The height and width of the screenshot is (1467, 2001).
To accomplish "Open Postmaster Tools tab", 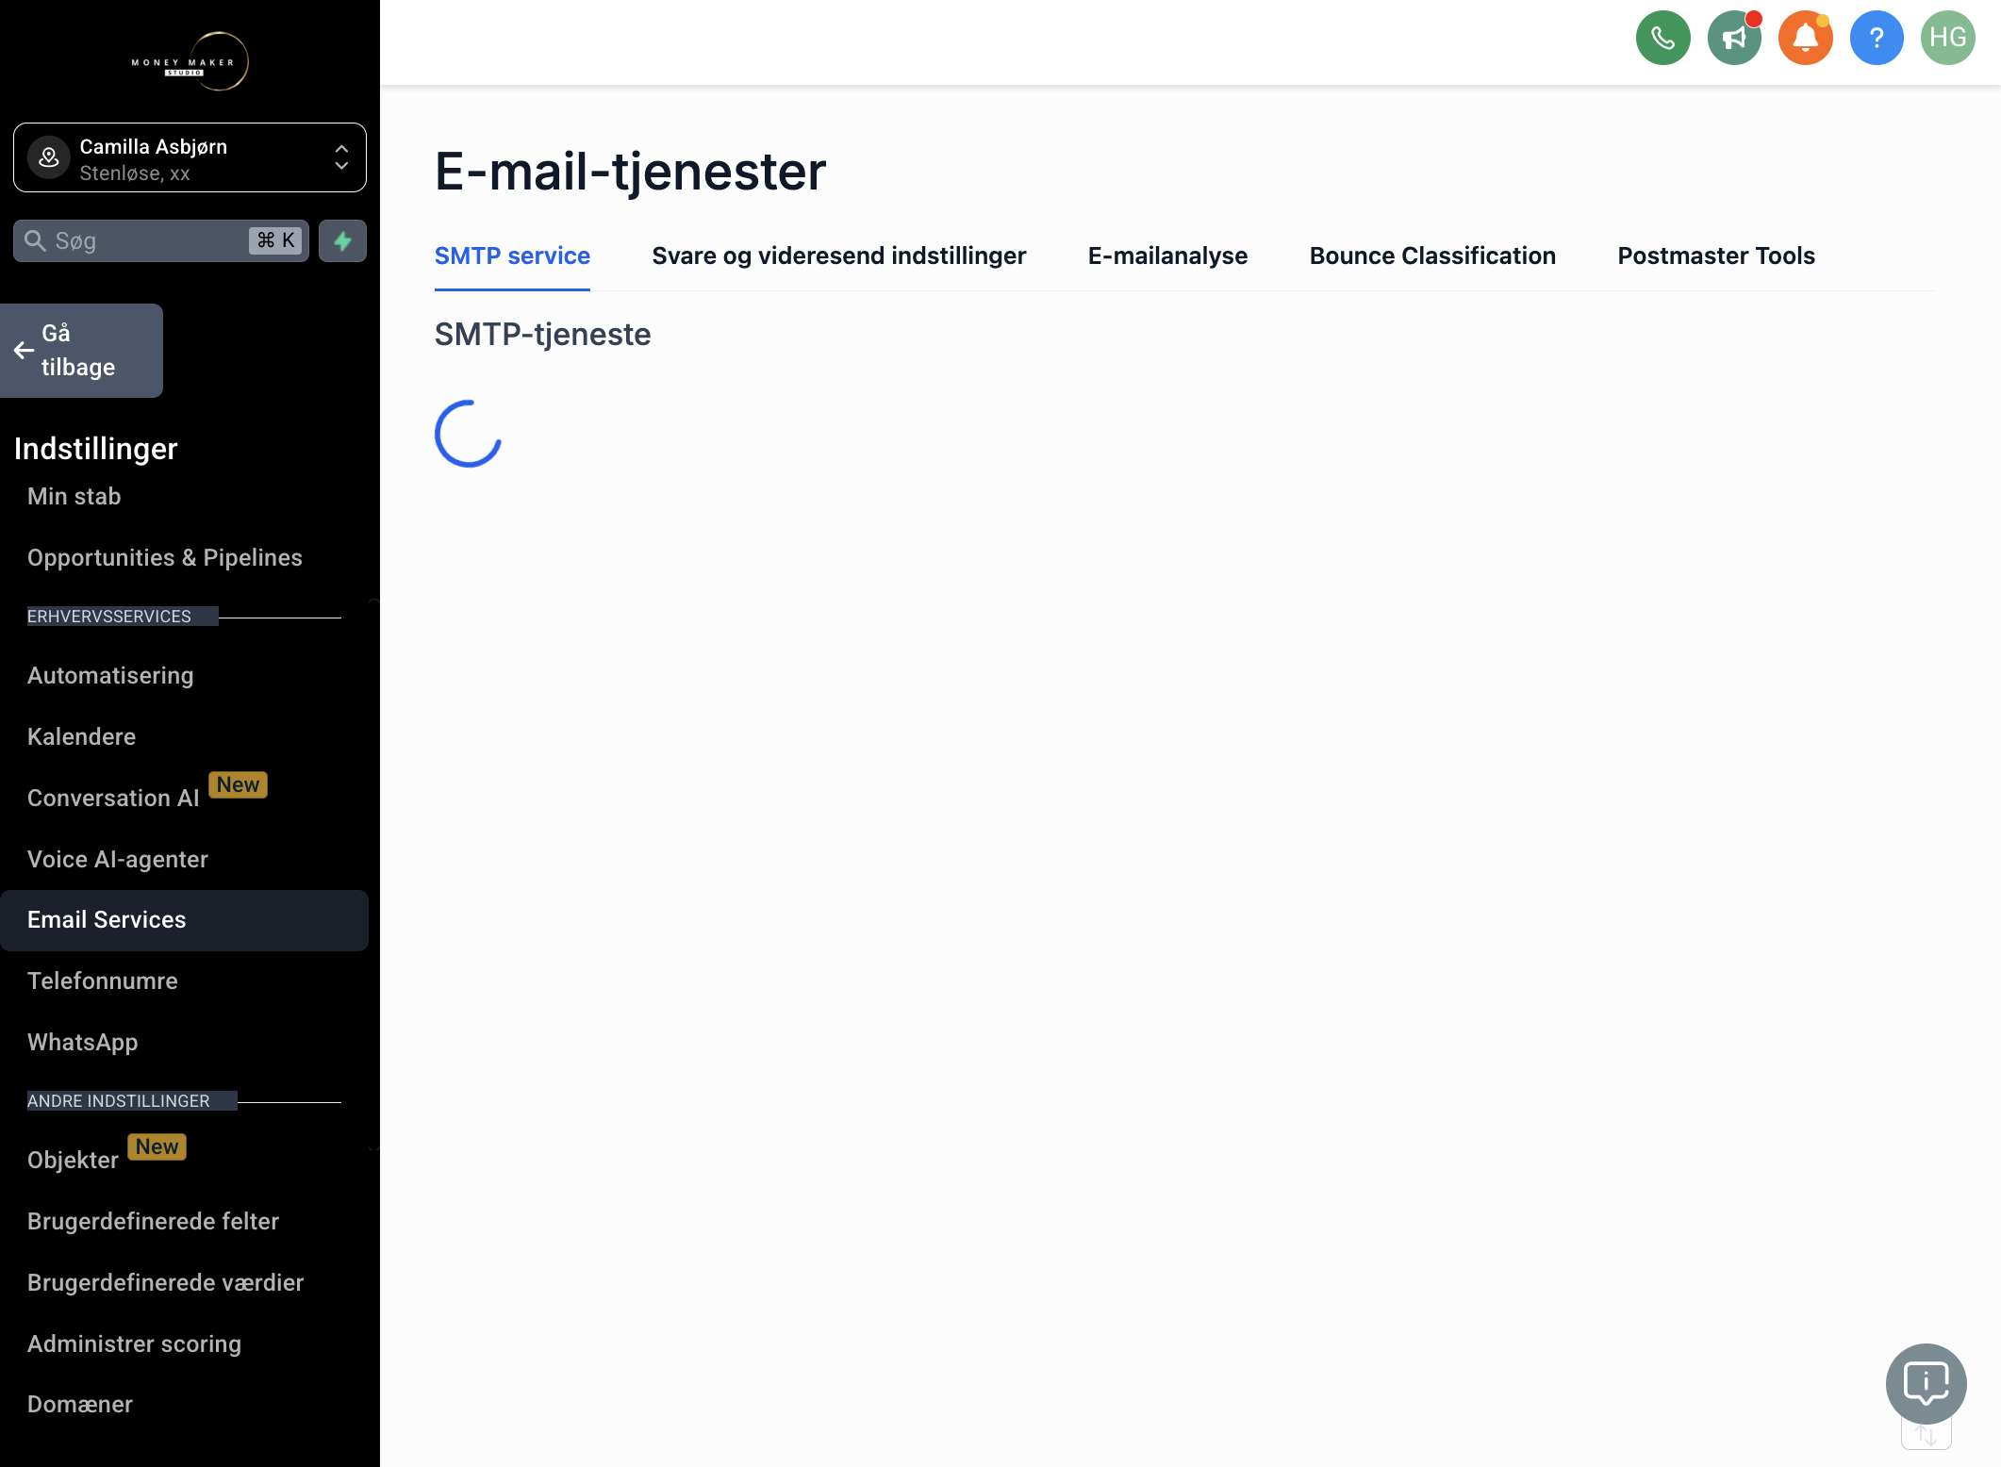I will point(1715,255).
